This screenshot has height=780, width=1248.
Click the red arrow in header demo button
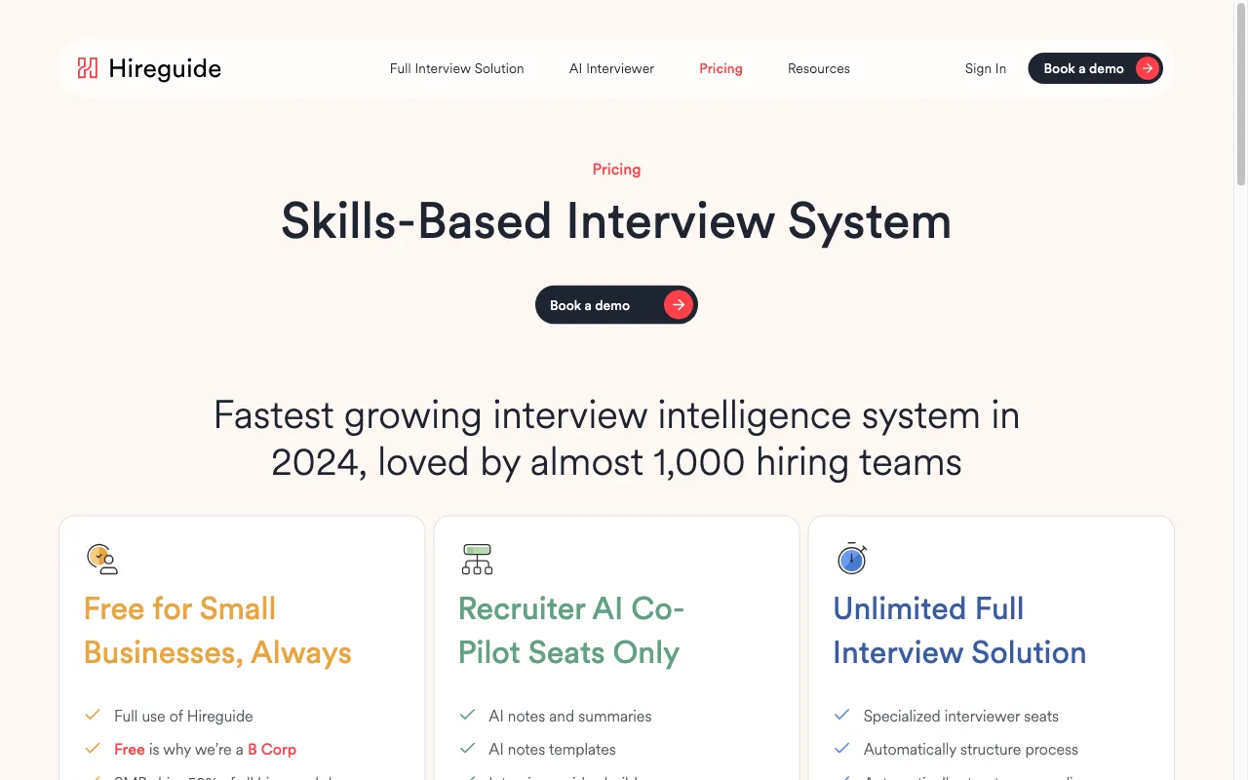[x=1148, y=68]
